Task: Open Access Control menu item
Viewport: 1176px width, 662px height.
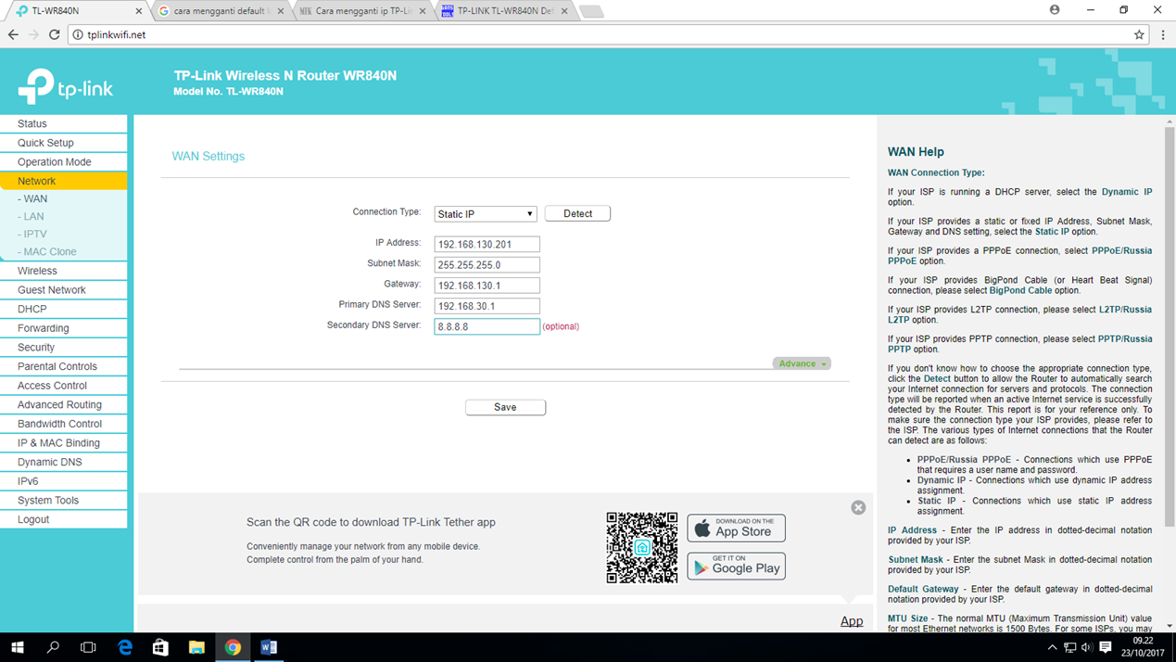Action: tap(63, 386)
